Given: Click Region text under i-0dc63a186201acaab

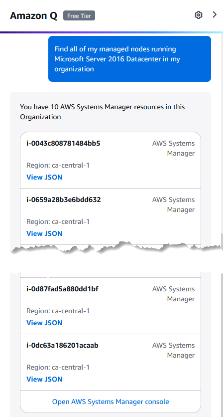Looking at the screenshot, I should (58, 368).
